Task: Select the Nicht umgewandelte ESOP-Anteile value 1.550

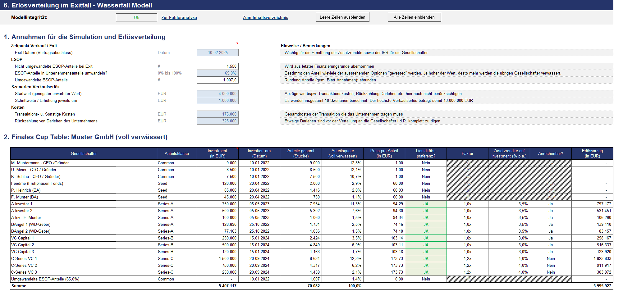Action: 218,66
